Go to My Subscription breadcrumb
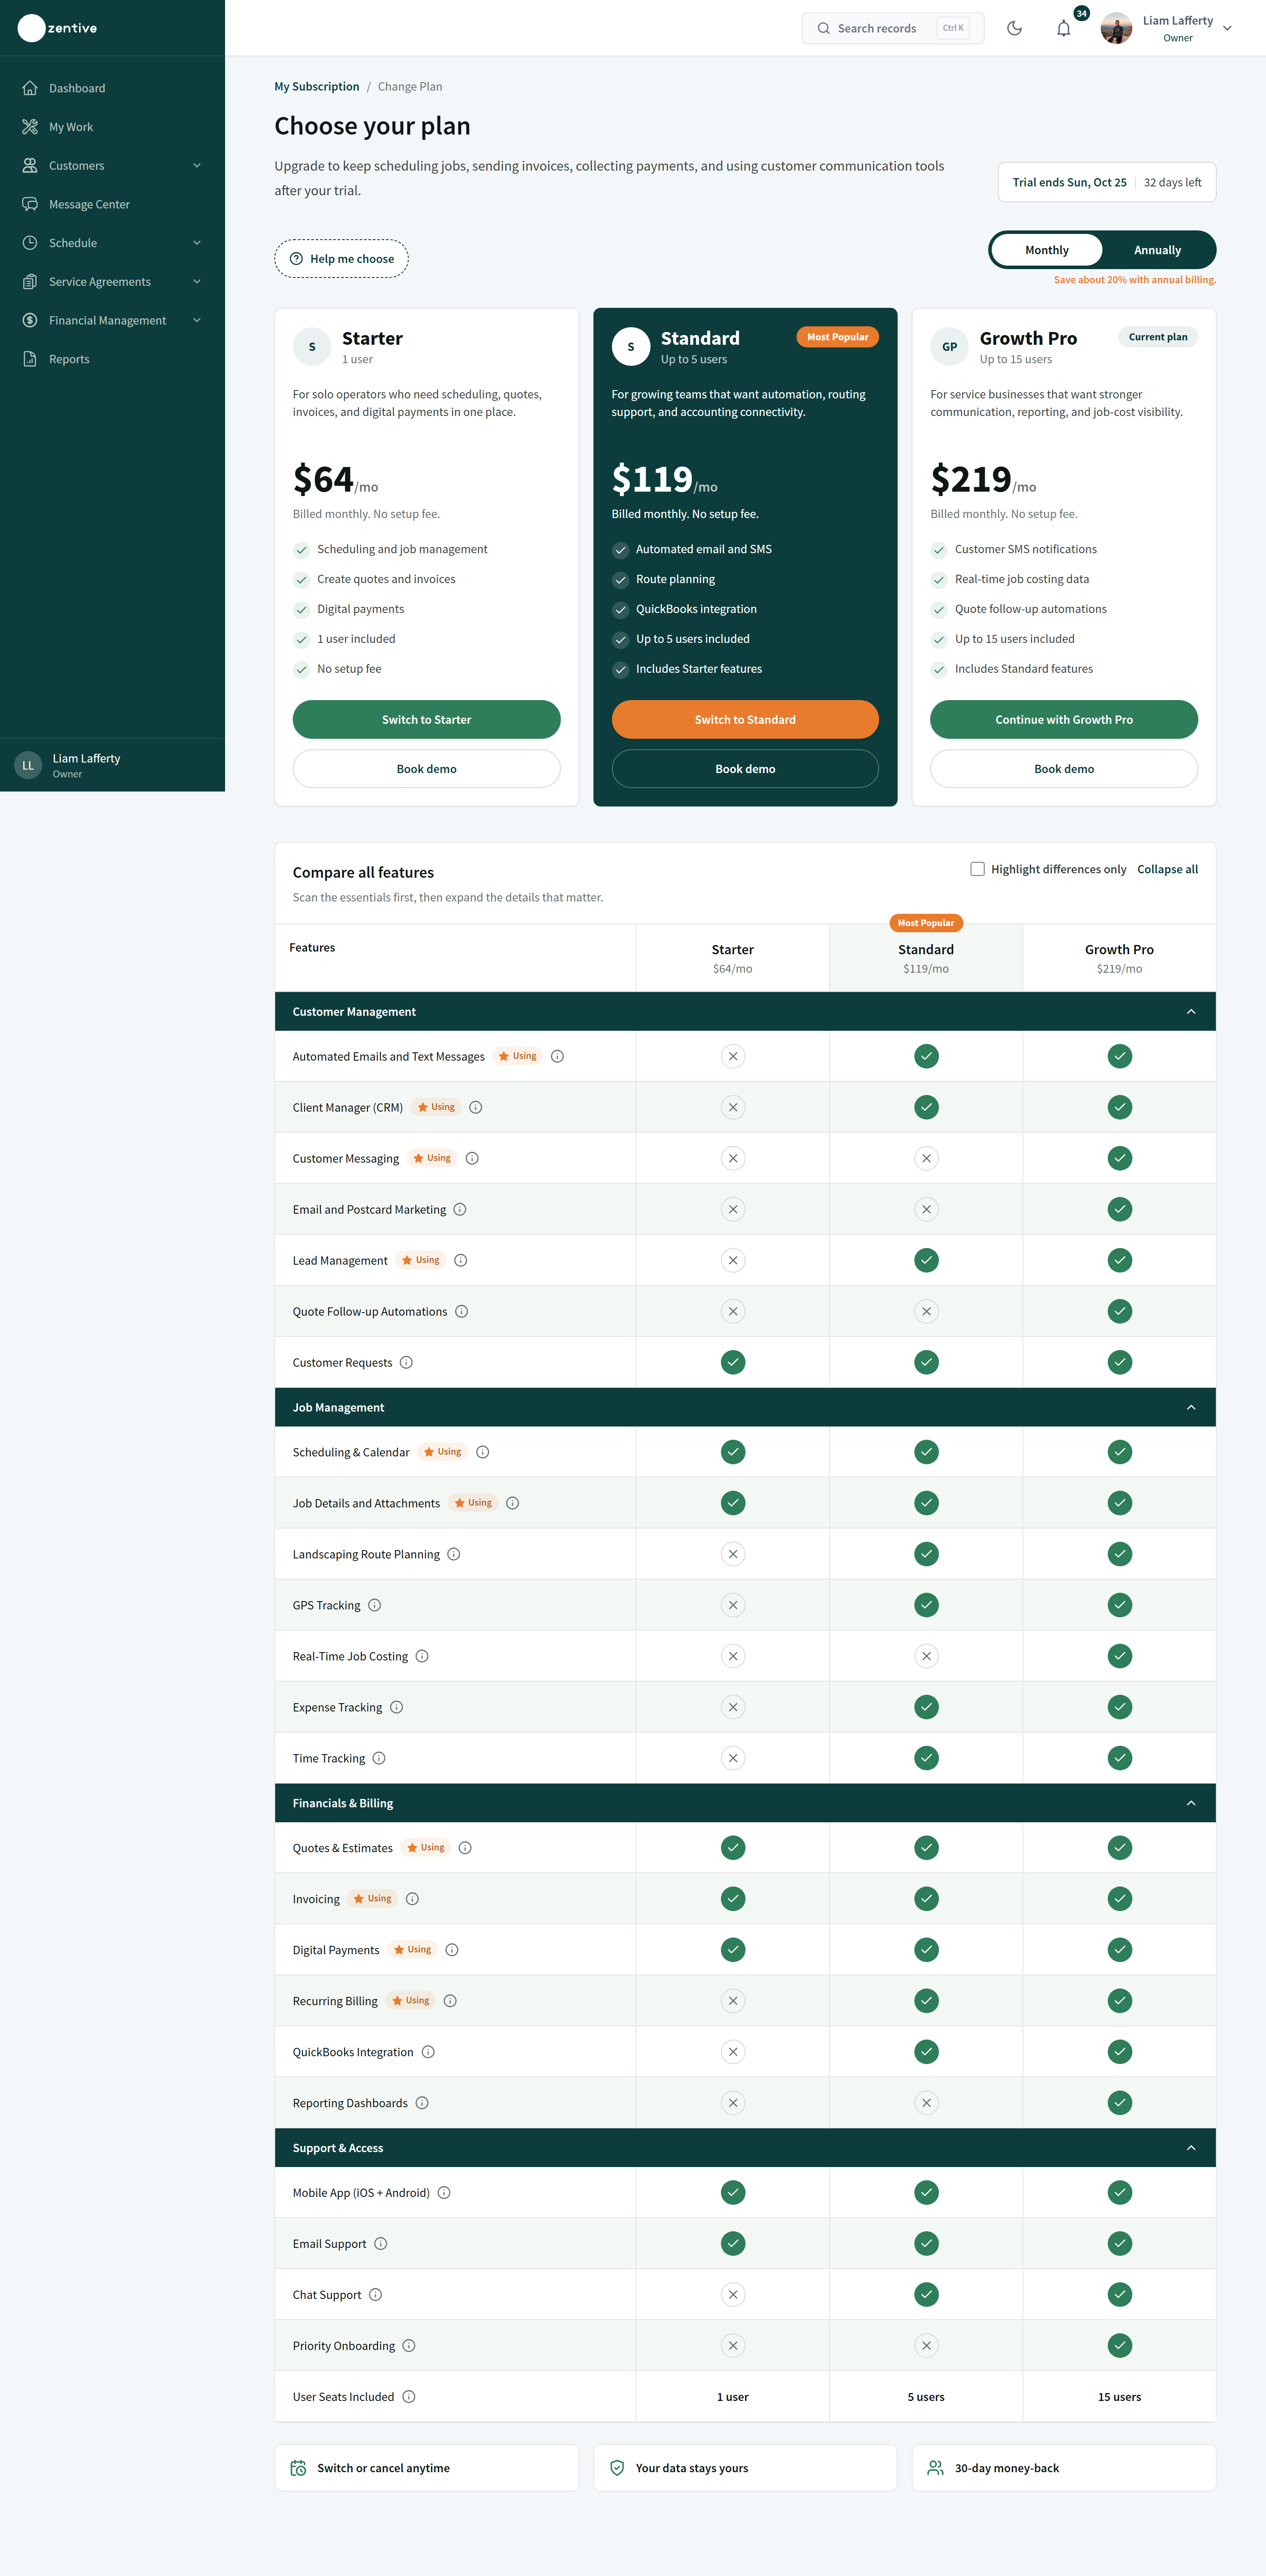This screenshot has width=1266, height=2576. click(317, 87)
